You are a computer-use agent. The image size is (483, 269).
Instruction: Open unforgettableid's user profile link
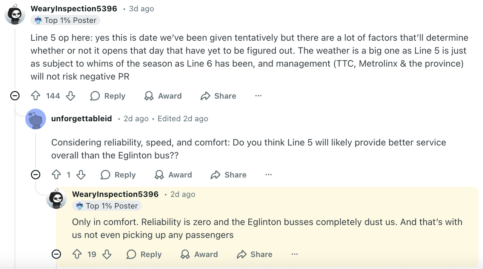click(x=82, y=119)
